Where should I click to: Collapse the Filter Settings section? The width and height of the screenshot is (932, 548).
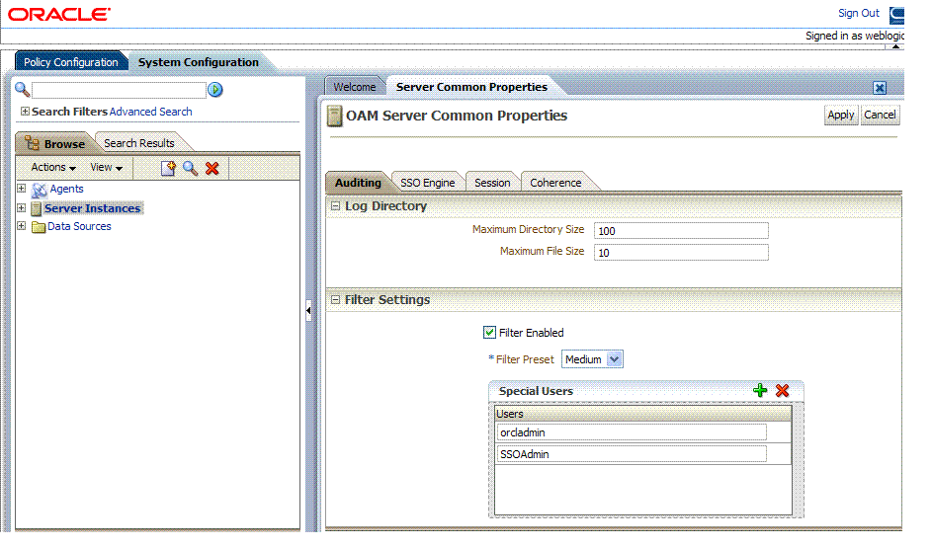pos(335,300)
